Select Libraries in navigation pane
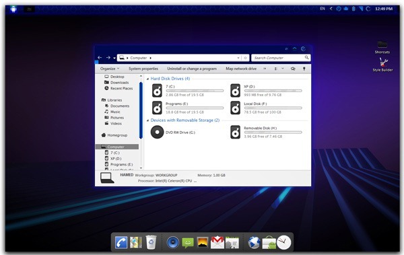 click(x=112, y=100)
